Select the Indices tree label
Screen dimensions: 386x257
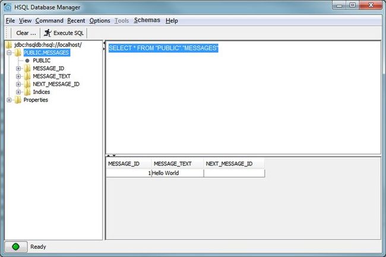tap(42, 92)
